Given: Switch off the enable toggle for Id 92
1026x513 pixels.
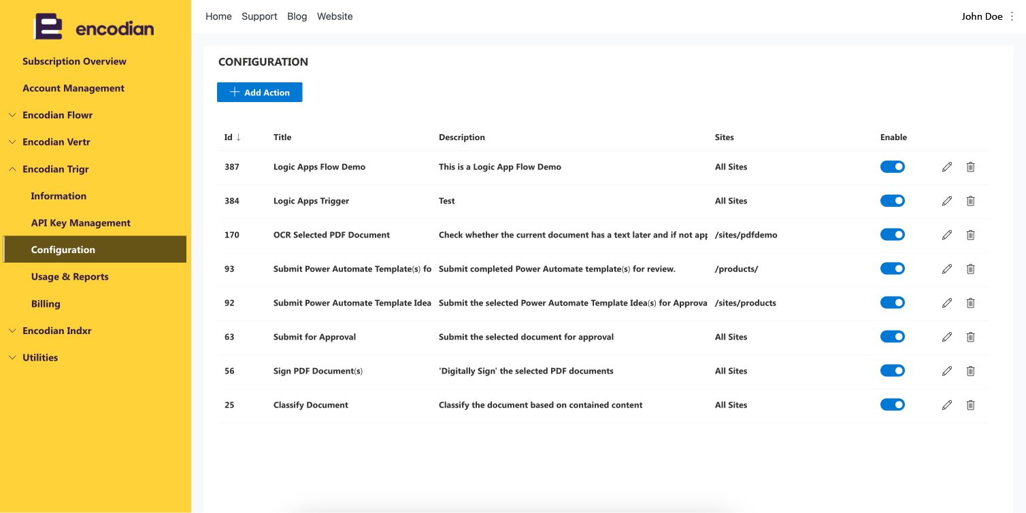Looking at the screenshot, I should (893, 303).
